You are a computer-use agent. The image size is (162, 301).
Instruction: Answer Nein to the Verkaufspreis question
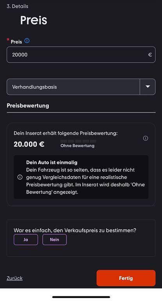(x=55, y=239)
